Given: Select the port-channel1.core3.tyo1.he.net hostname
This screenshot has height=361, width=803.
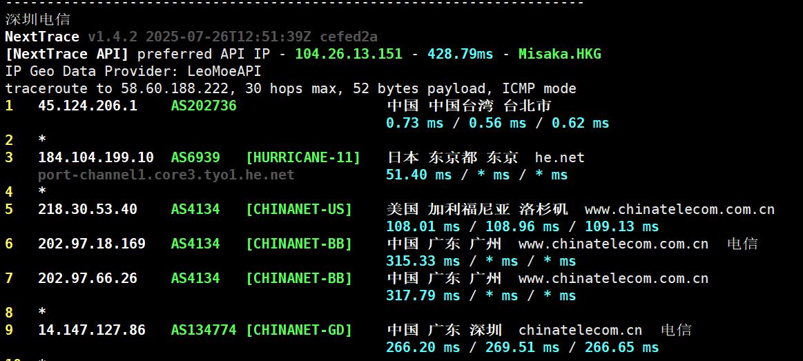Looking at the screenshot, I should (x=166, y=175).
